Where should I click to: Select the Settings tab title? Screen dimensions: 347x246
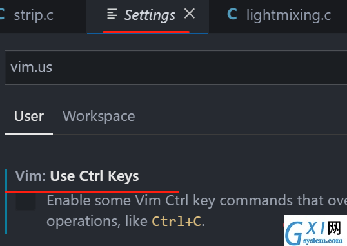pyautogui.click(x=150, y=15)
